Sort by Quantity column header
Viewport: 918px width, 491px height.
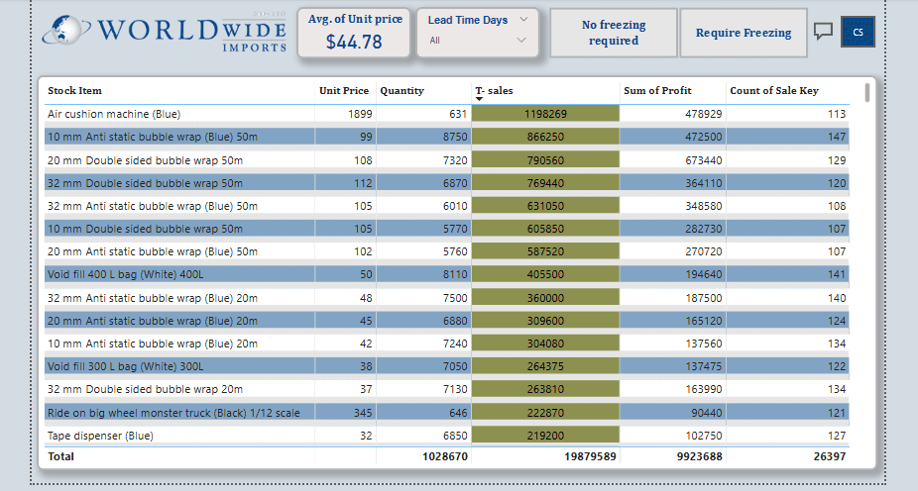(402, 91)
